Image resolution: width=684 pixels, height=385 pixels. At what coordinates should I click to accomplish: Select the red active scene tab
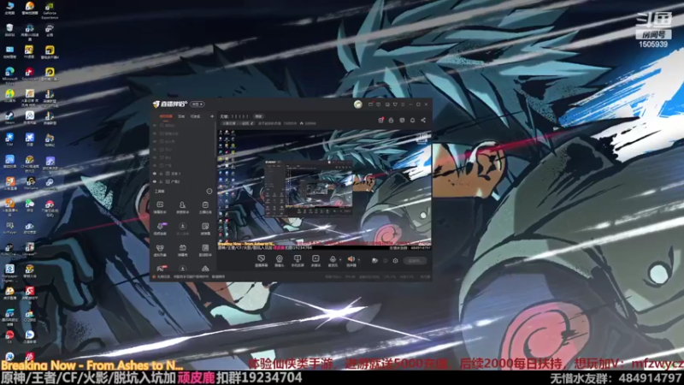(166, 116)
